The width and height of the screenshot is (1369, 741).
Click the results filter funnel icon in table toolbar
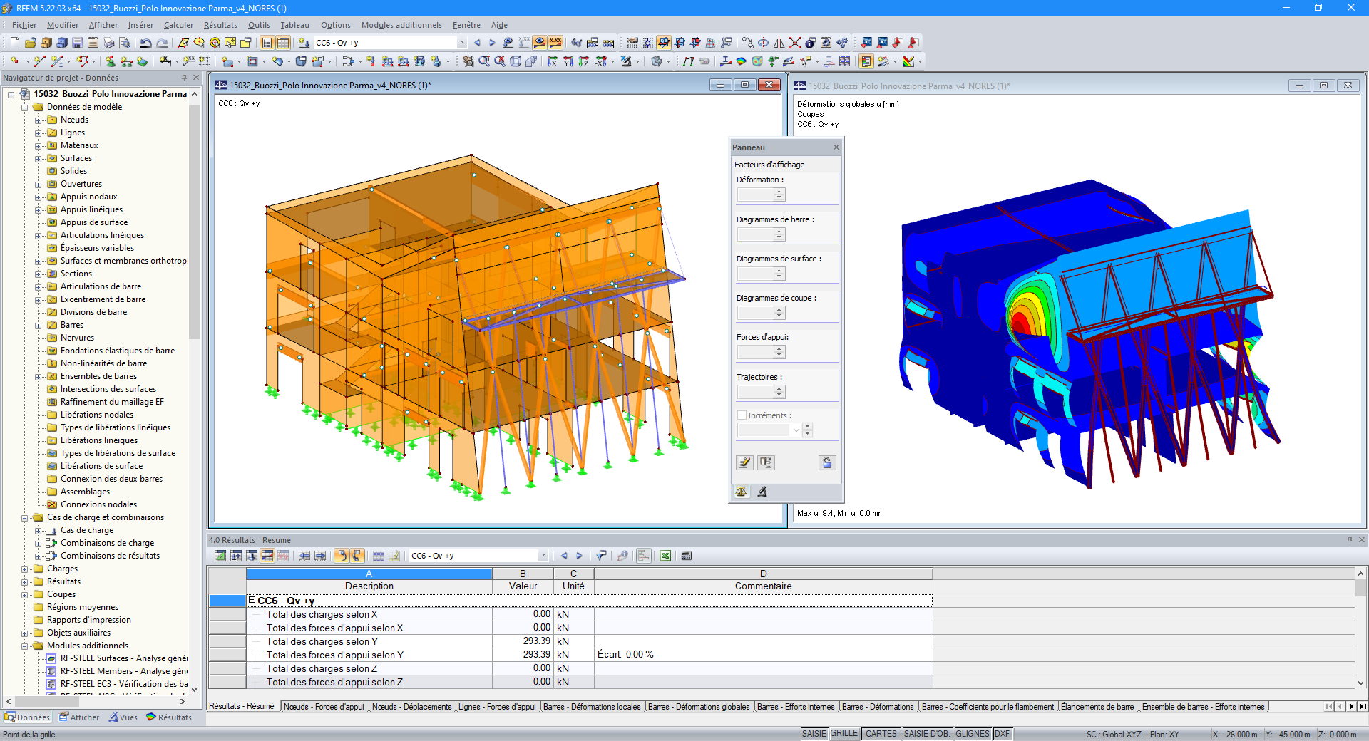click(602, 556)
